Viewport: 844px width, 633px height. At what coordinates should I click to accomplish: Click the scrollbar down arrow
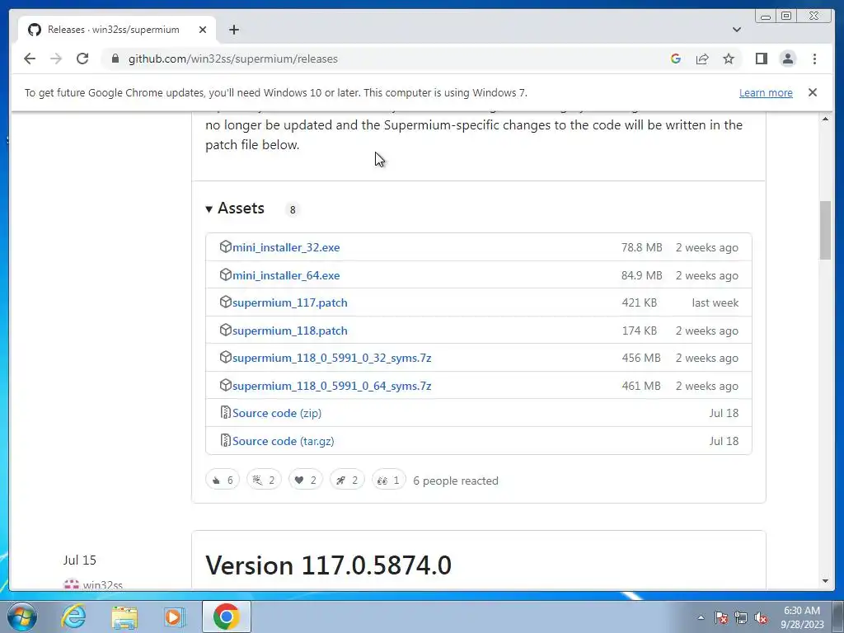[x=825, y=581]
